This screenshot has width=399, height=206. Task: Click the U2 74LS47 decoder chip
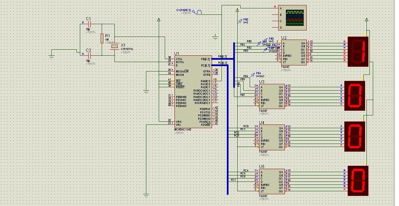[x=294, y=53]
